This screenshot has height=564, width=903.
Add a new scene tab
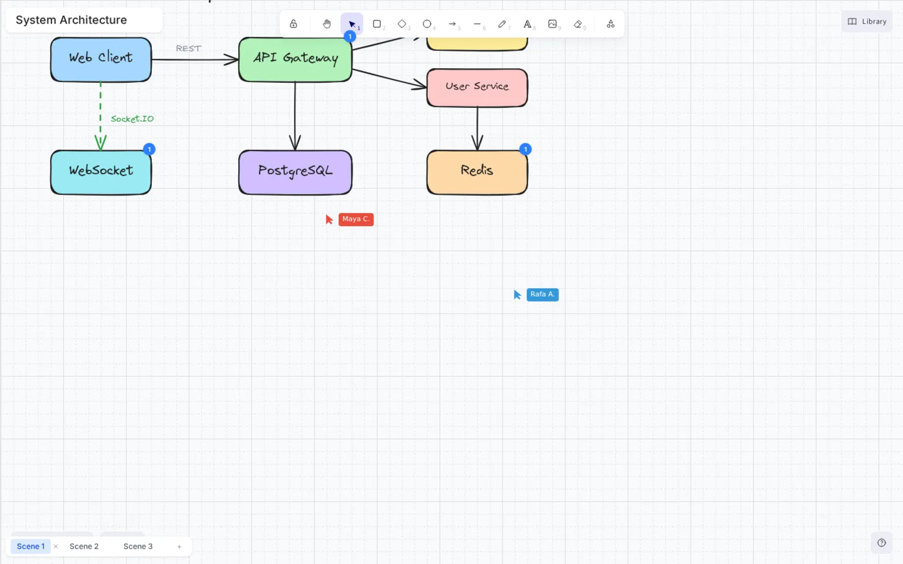pos(179,546)
